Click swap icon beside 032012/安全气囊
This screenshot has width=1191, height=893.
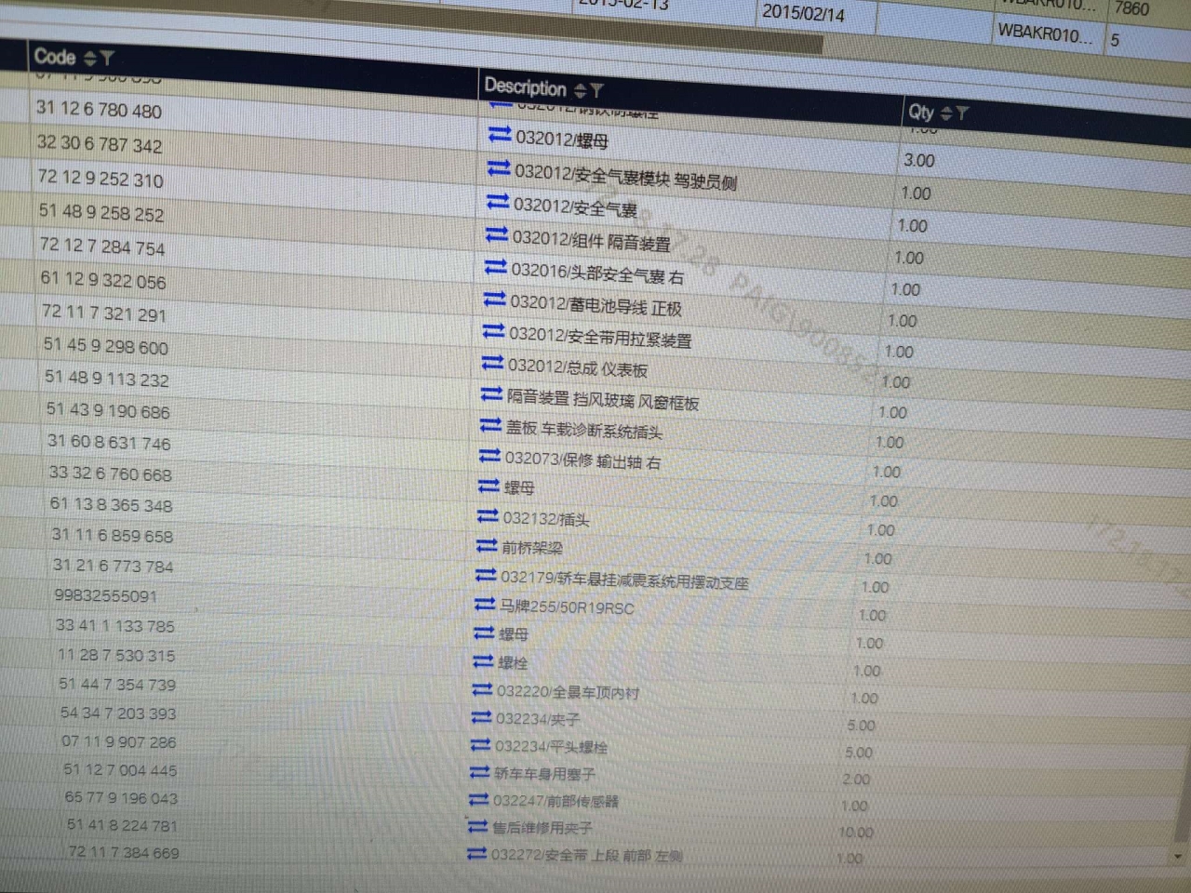pos(498,202)
